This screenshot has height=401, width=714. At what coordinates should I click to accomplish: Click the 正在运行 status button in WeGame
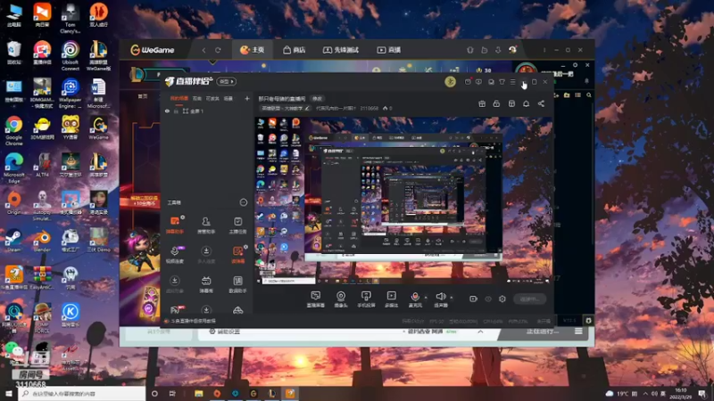(543, 331)
